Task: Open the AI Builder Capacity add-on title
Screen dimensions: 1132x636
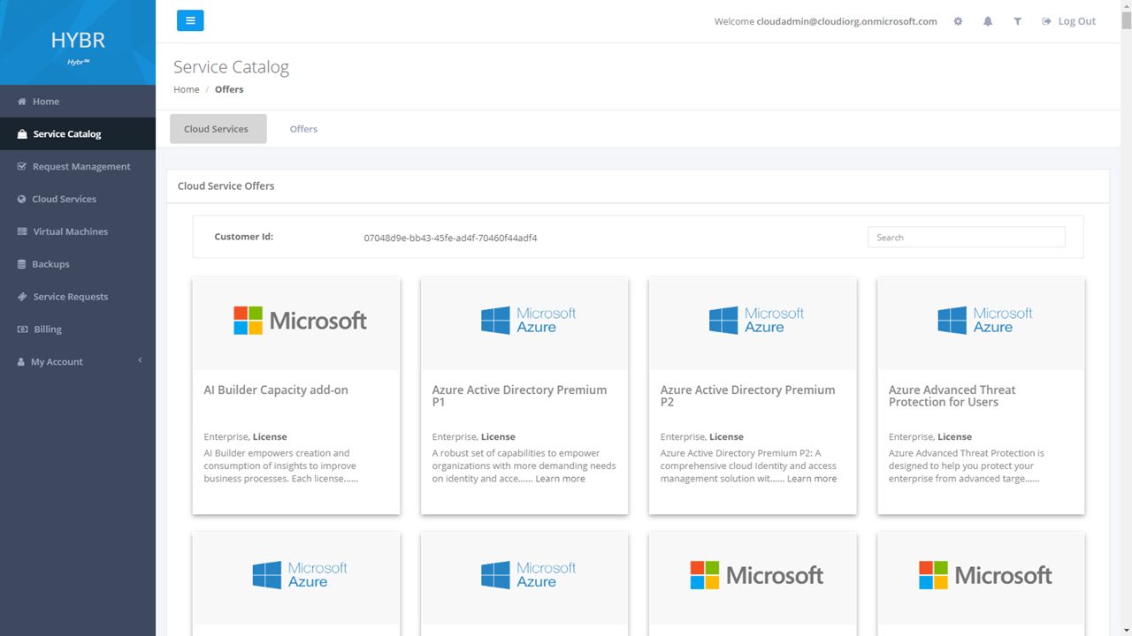Action: [x=276, y=390]
